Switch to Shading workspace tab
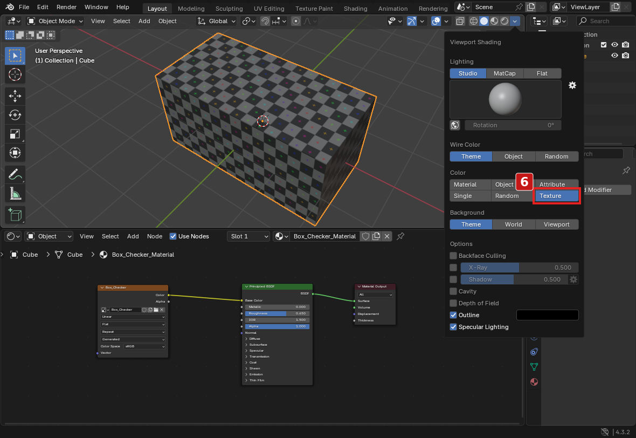 [355, 8]
